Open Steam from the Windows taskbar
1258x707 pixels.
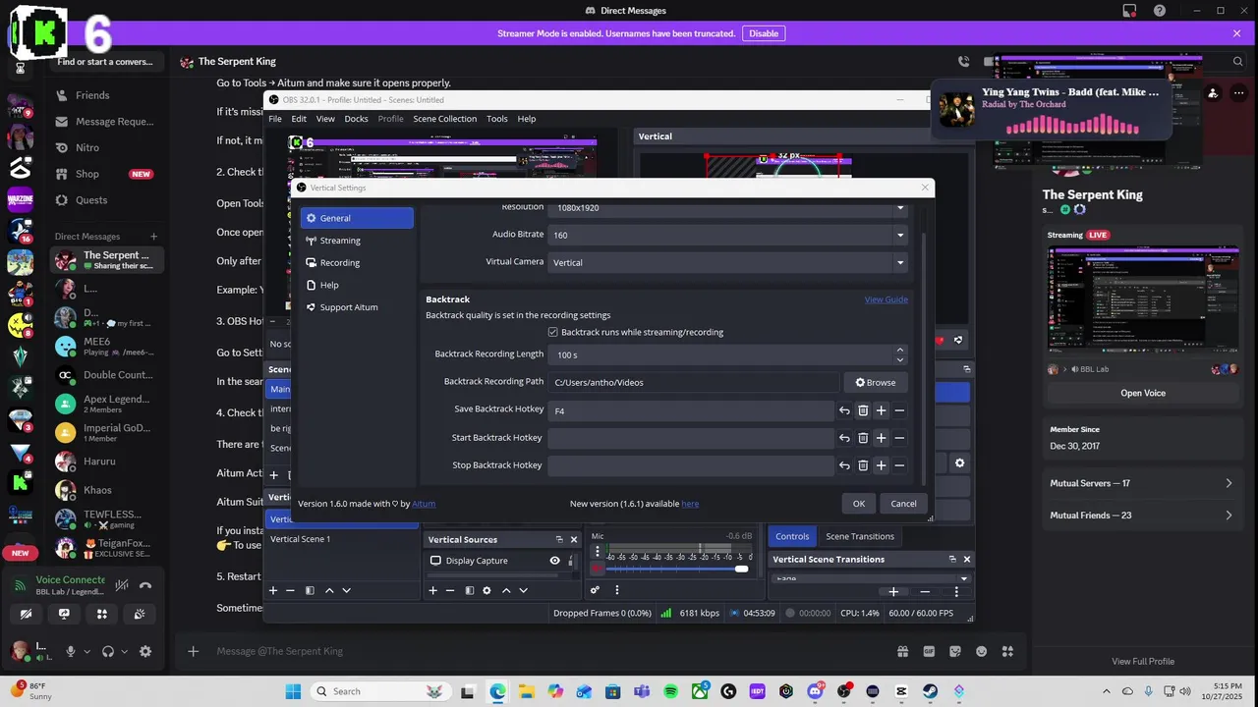[x=930, y=691]
